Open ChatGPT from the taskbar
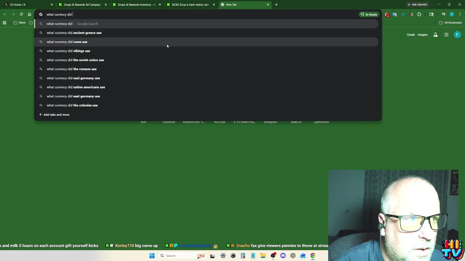 tap(293, 256)
